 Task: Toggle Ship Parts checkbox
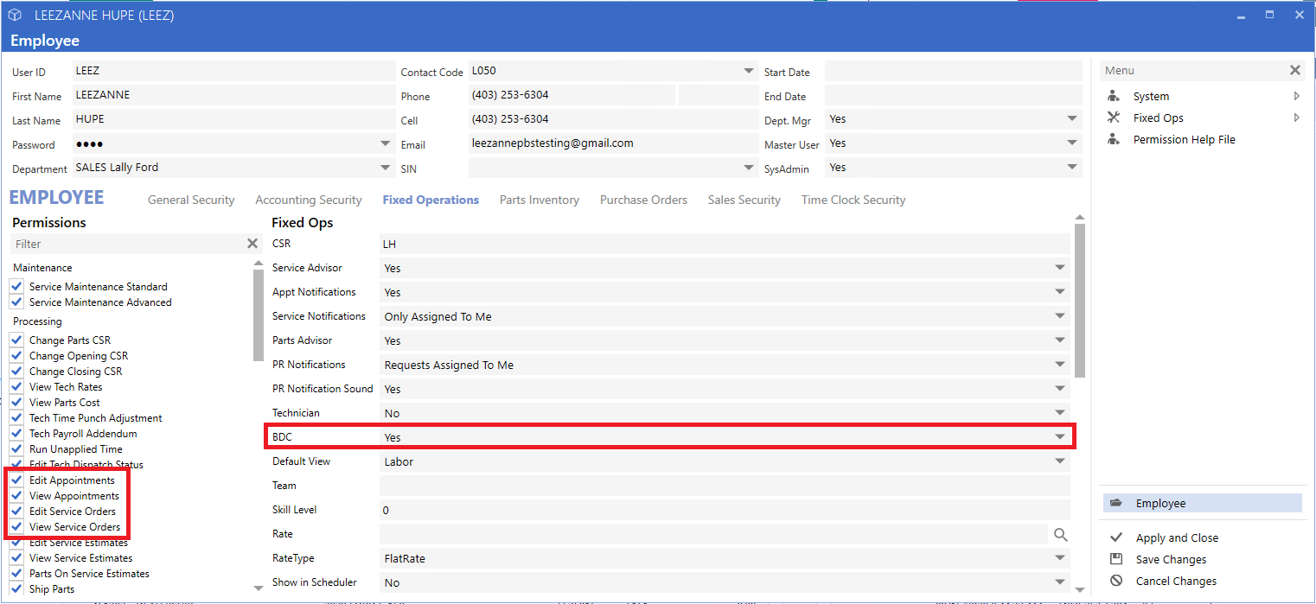[x=16, y=588]
